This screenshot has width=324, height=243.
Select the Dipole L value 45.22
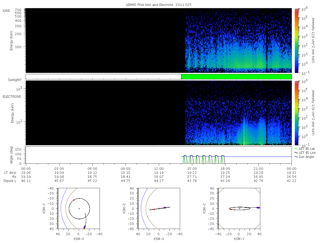coord(92,181)
